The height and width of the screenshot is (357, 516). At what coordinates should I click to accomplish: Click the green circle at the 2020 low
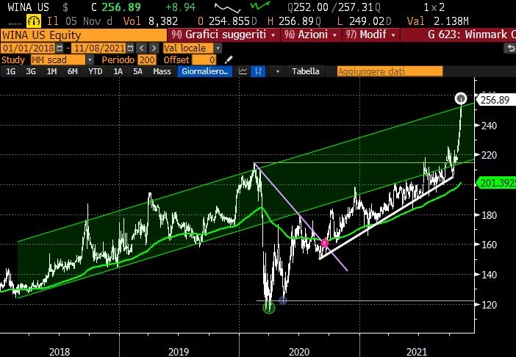[x=269, y=308]
